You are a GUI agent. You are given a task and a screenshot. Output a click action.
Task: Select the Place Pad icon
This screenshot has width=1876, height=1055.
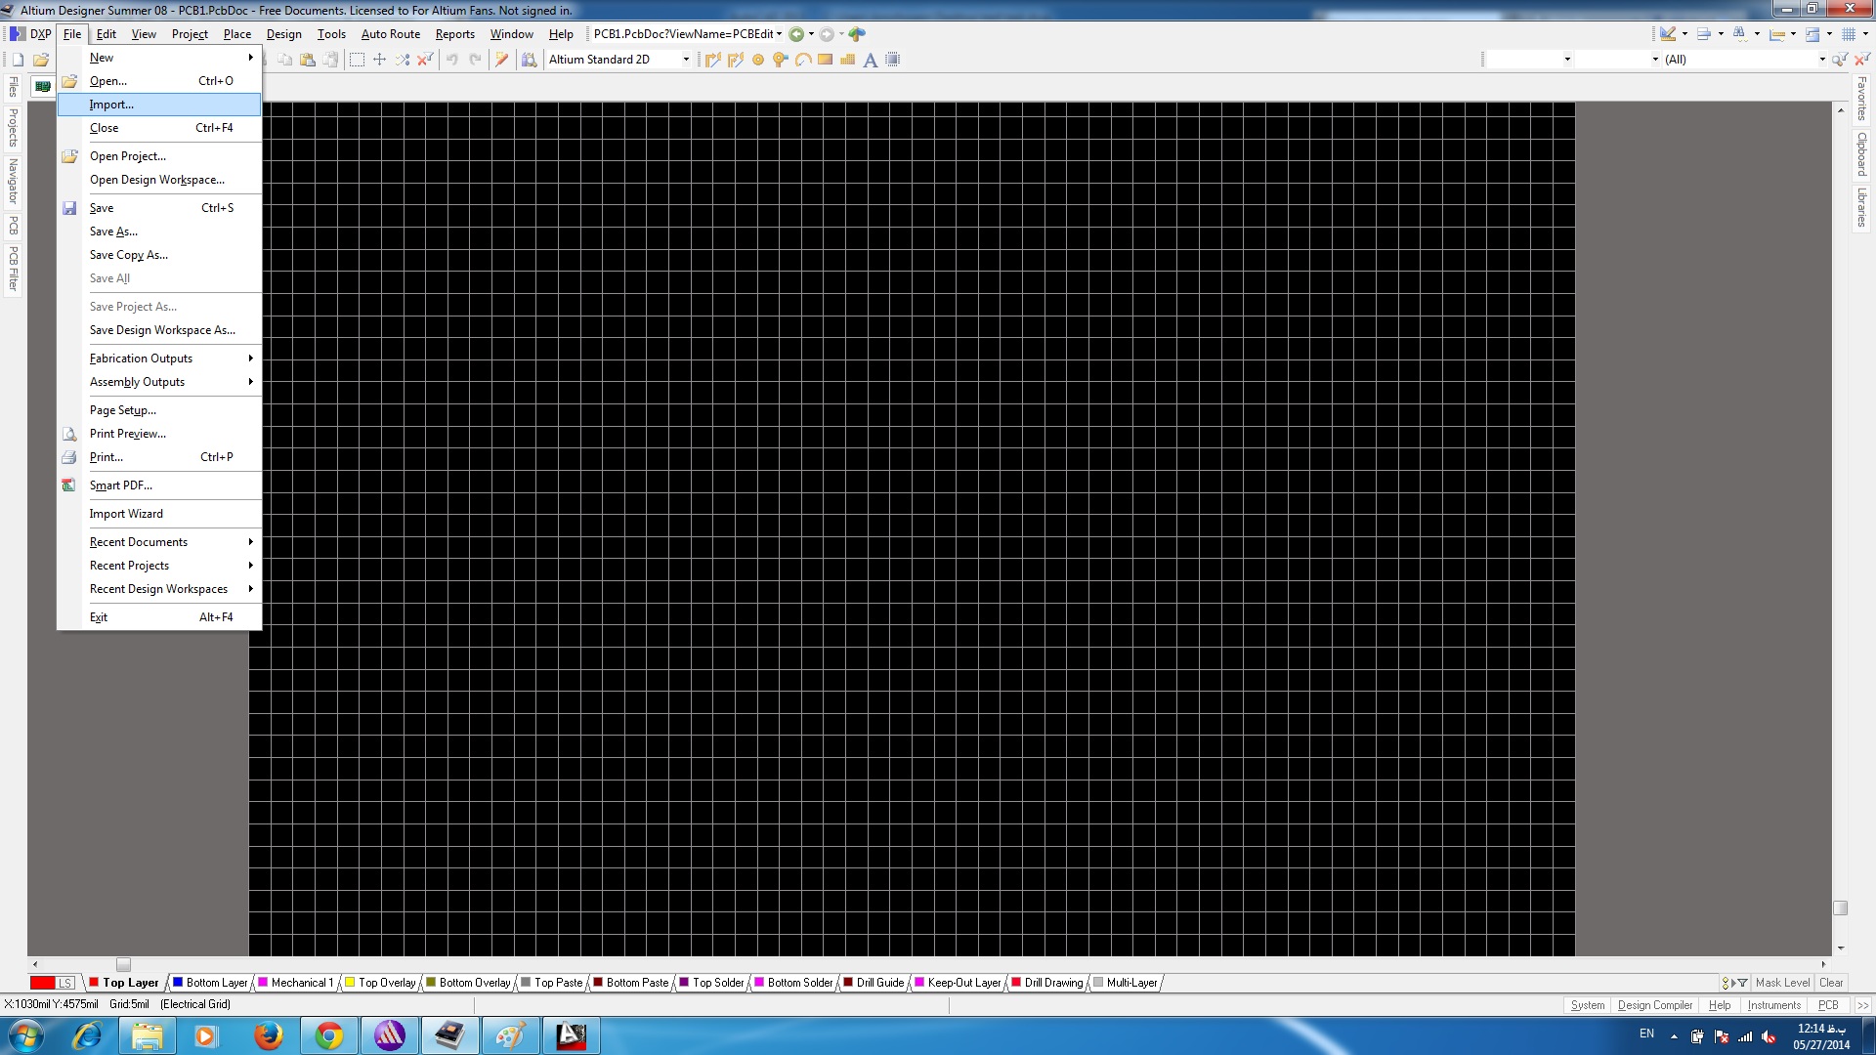tap(758, 60)
